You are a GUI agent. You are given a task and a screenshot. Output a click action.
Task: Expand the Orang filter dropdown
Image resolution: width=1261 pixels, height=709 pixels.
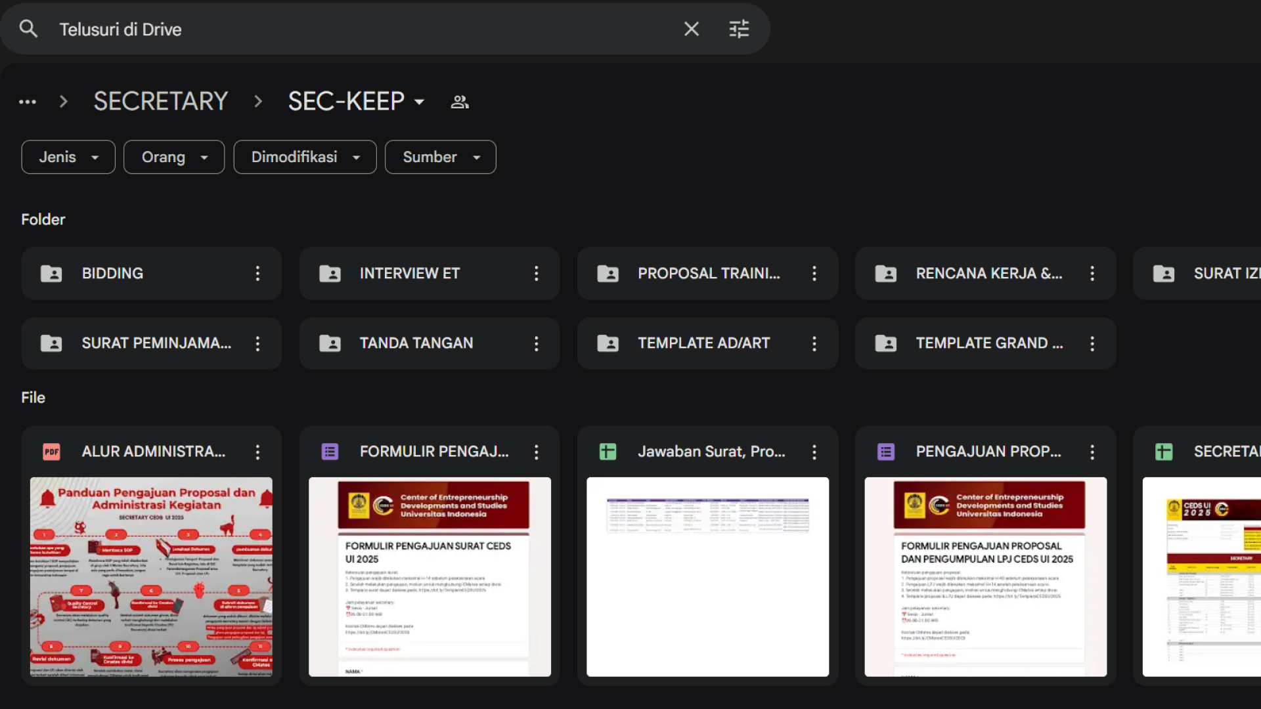[x=174, y=157]
